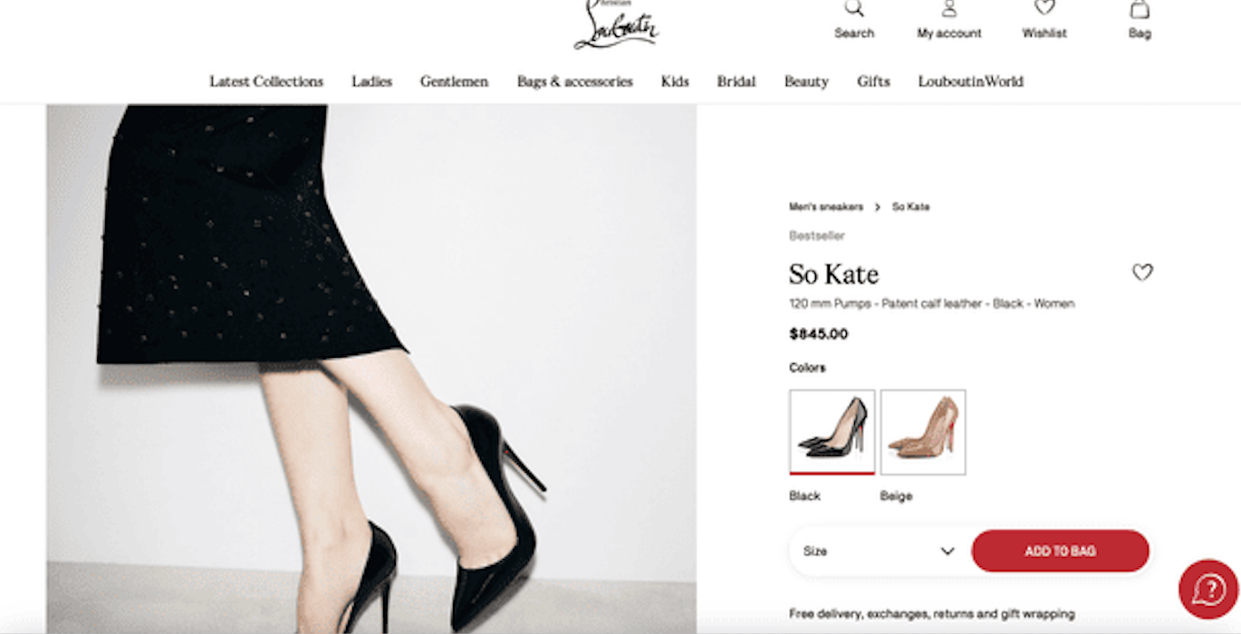Screen dimensions: 1241x634
Task: Click the Search magnifier icon
Action: pyautogui.click(x=853, y=9)
